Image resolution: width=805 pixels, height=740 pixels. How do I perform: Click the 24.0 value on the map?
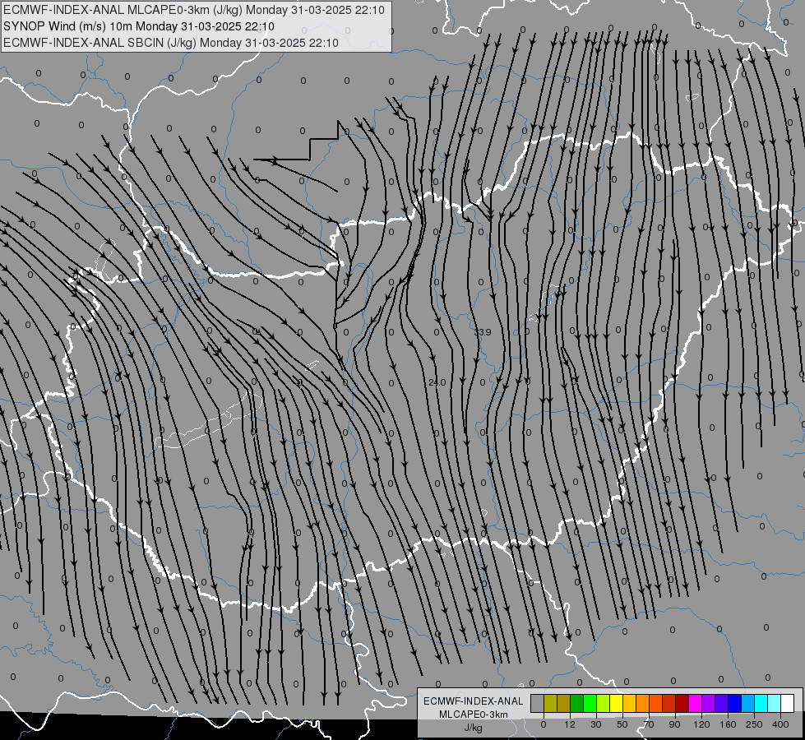[437, 382]
